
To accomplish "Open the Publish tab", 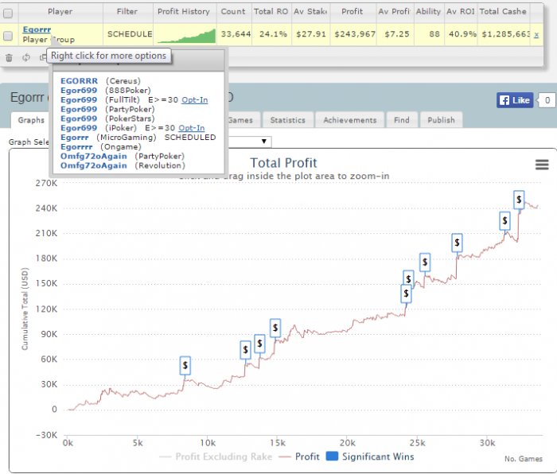I will 441,120.
